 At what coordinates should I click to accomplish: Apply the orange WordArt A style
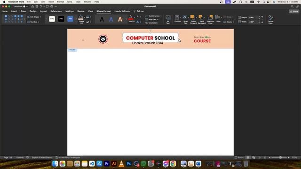tap(120, 19)
